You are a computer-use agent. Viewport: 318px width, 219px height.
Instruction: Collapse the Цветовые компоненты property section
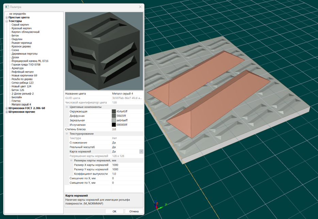coord(67,107)
